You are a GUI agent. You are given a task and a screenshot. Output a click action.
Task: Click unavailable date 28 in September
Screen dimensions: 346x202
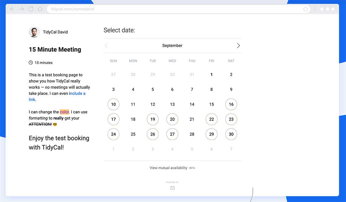192,134
